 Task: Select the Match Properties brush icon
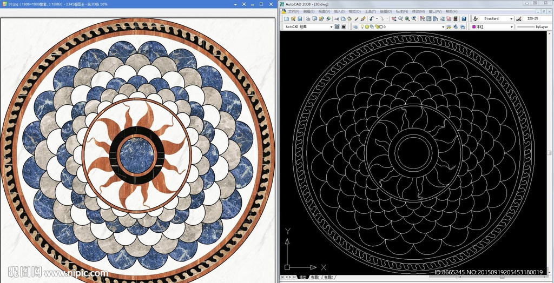(x=363, y=19)
